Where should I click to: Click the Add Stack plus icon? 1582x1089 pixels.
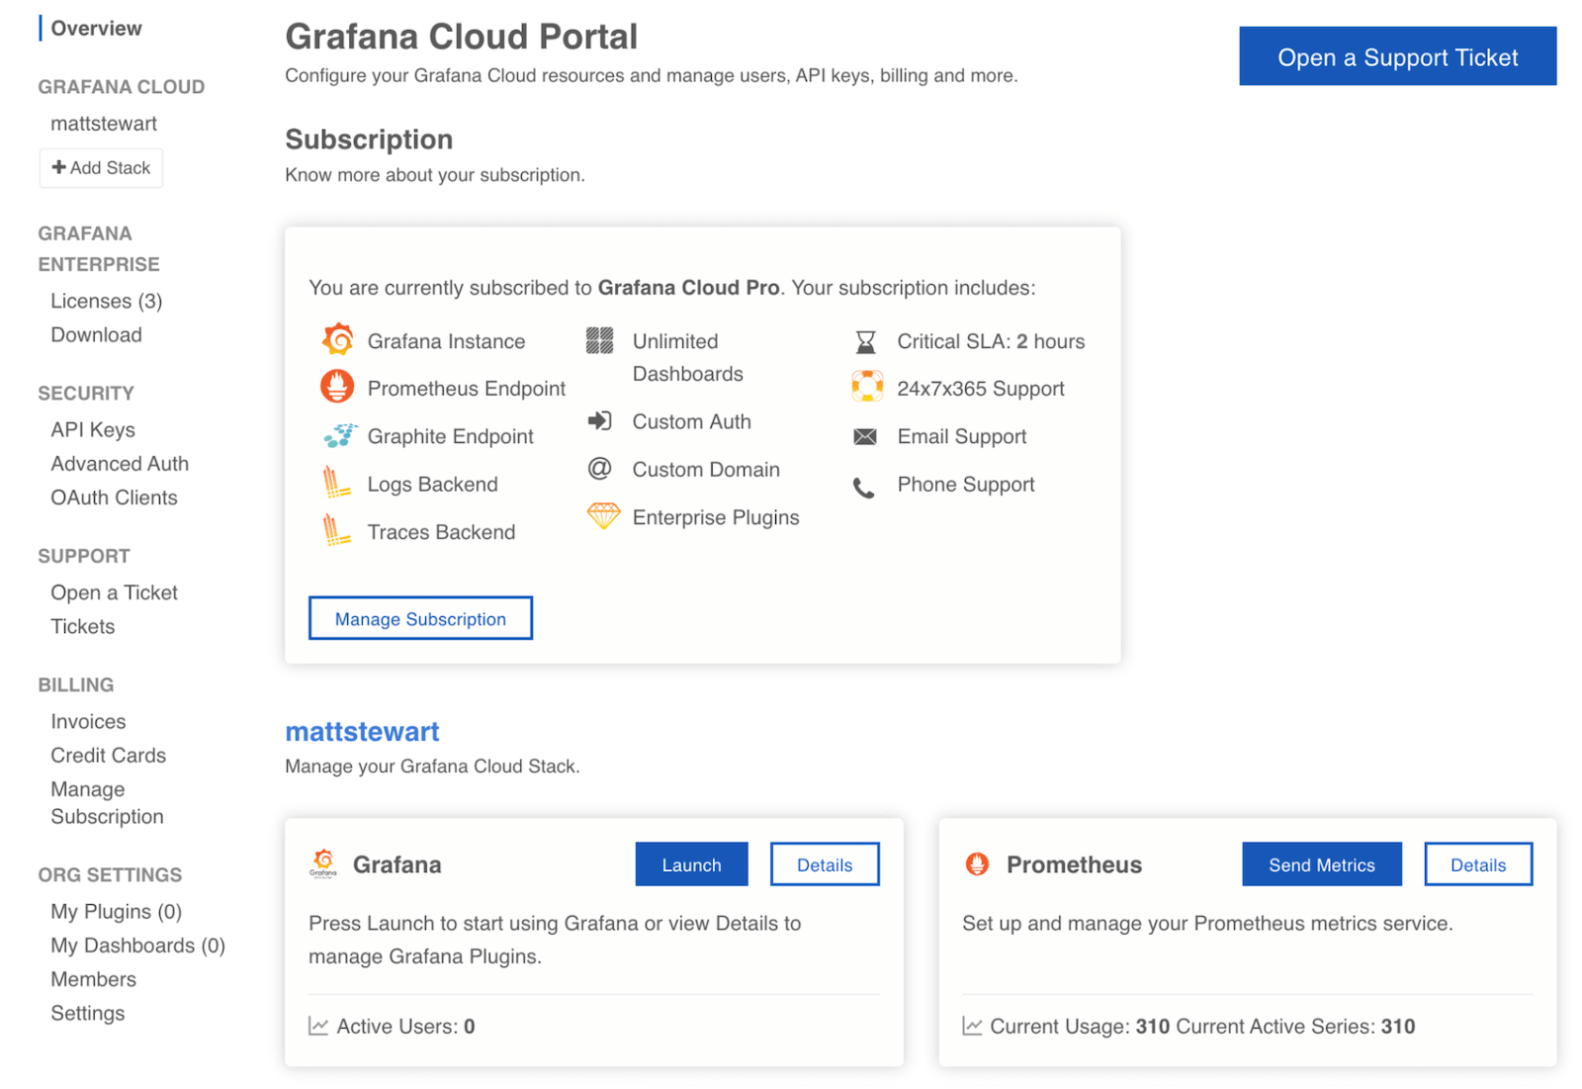coord(59,167)
